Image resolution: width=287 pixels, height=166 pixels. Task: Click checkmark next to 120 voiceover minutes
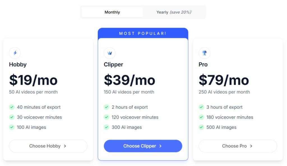pyautogui.click(x=106, y=117)
